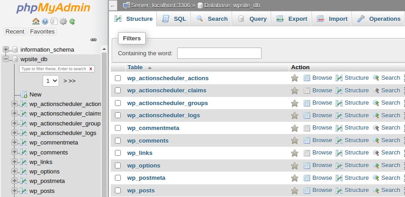
Task: Open the page number dropdown in tree
Action: coord(51,81)
